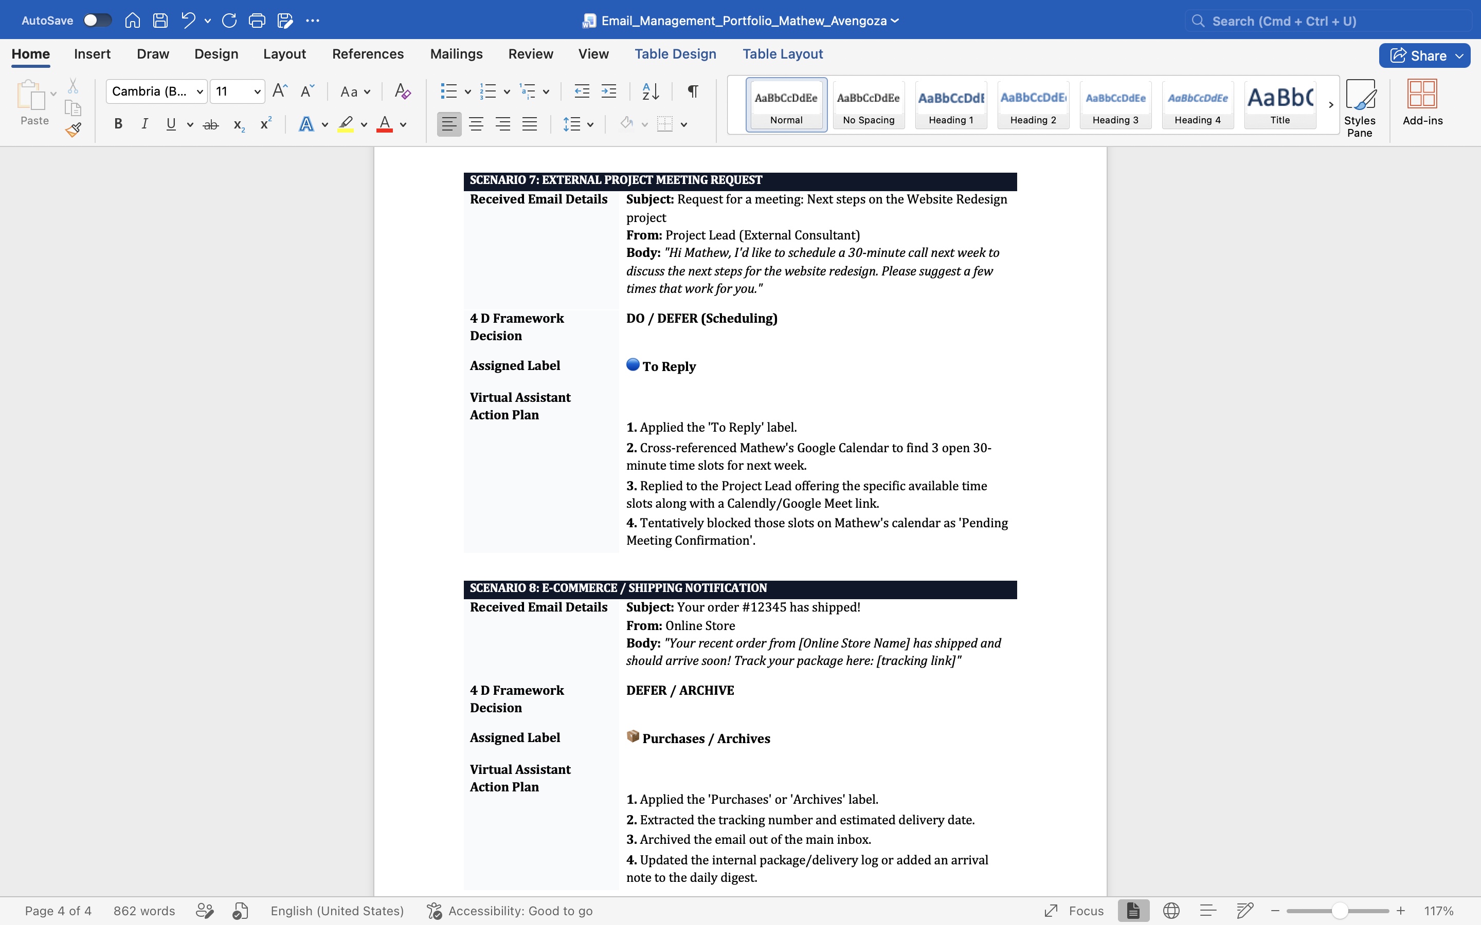Click the Copy icon below Cut
The width and height of the screenshot is (1481, 925).
[x=73, y=108]
